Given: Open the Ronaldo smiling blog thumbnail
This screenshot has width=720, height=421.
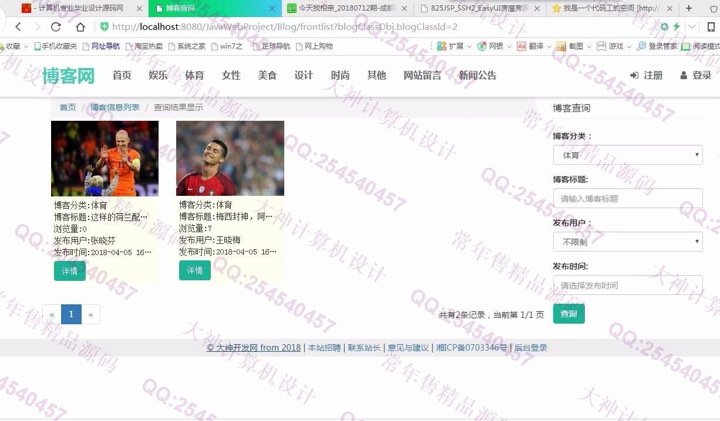Looking at the screenshot, I should tap(230, 158).
